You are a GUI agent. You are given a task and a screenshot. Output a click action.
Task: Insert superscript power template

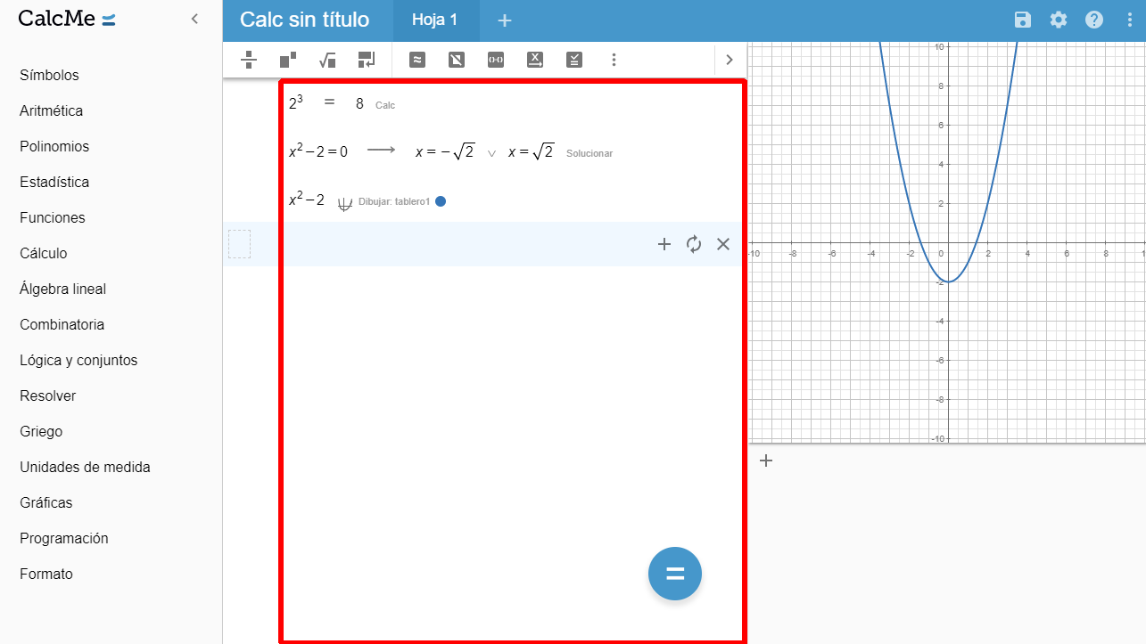point(288,60)
